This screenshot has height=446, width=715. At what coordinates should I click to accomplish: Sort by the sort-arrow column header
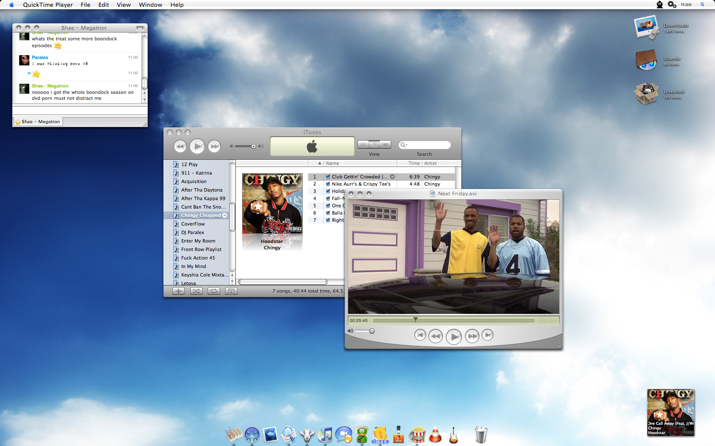coord(316,163)
